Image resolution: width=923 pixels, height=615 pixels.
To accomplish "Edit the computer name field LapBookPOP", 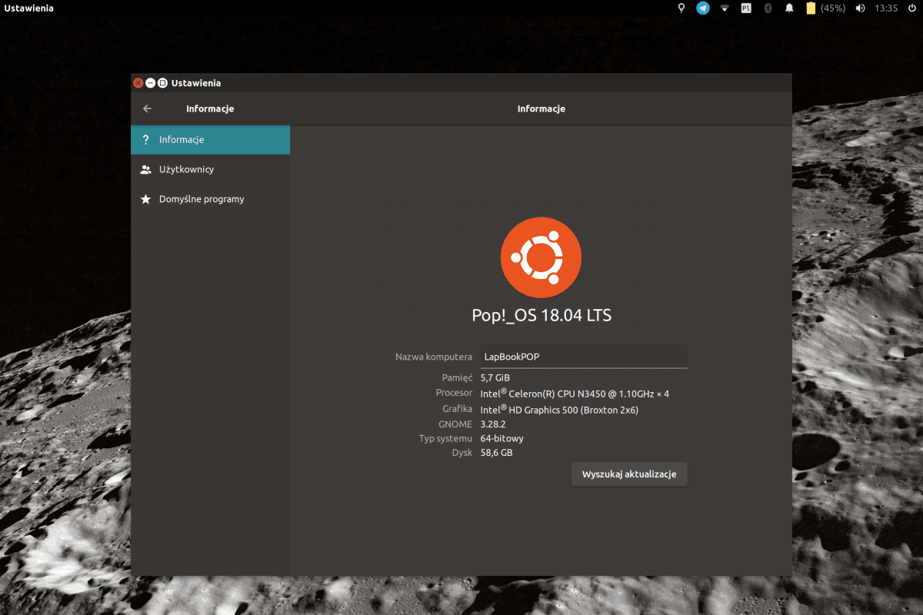I will [x=583, y=357].
